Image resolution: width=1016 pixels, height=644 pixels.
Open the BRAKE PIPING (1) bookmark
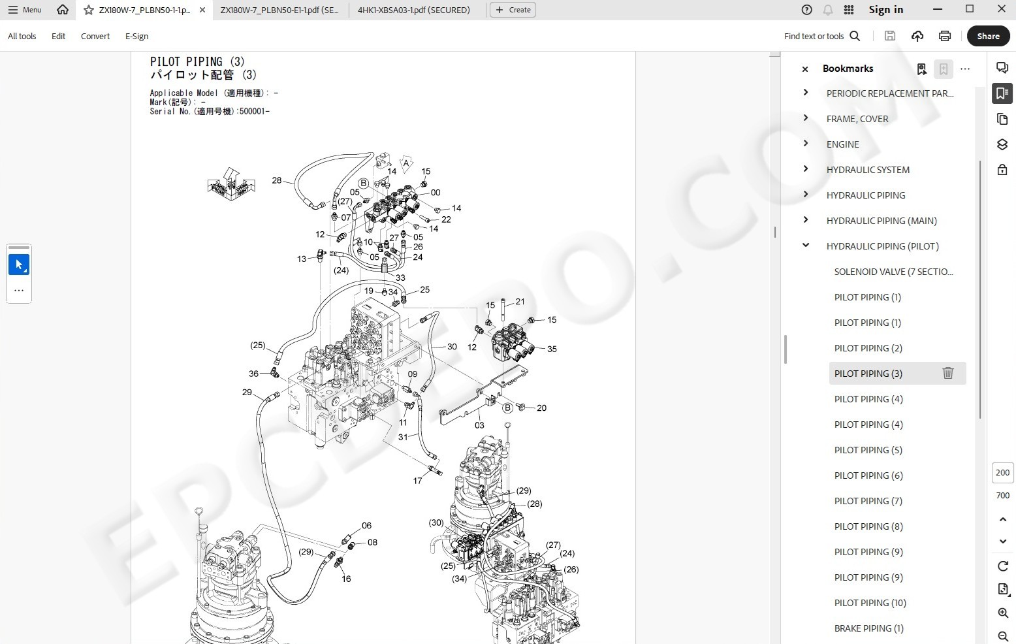pos(868,628)
